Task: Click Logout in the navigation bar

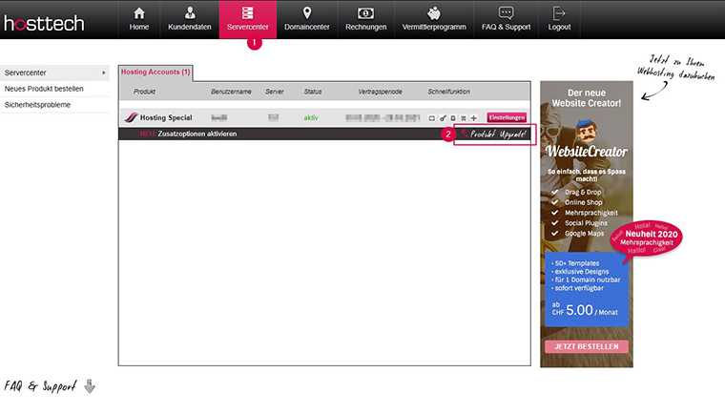Action: 559,19
